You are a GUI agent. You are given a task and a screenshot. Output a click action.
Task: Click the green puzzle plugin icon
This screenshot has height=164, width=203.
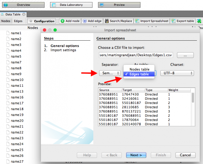(x=199, y=21)
